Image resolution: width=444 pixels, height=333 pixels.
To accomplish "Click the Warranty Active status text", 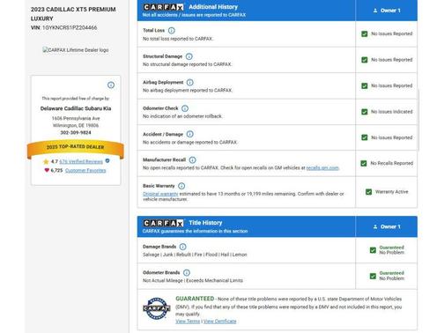I will point(392,192).
